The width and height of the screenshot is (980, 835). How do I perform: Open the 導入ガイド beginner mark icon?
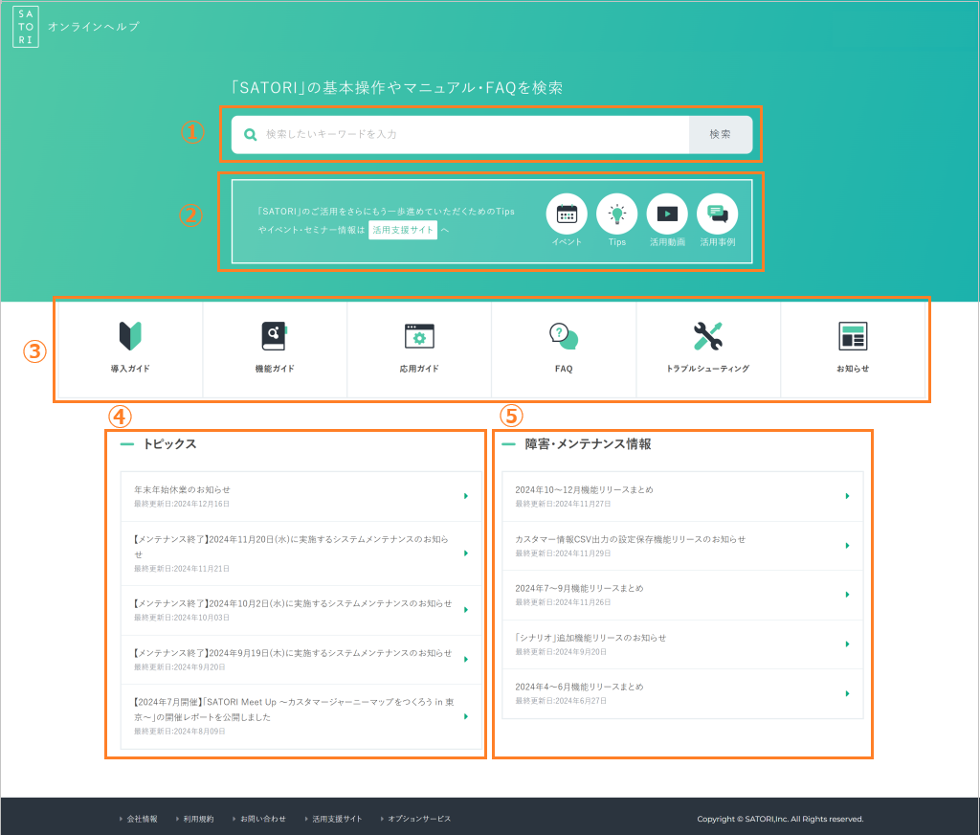click(x=130, y=336)
